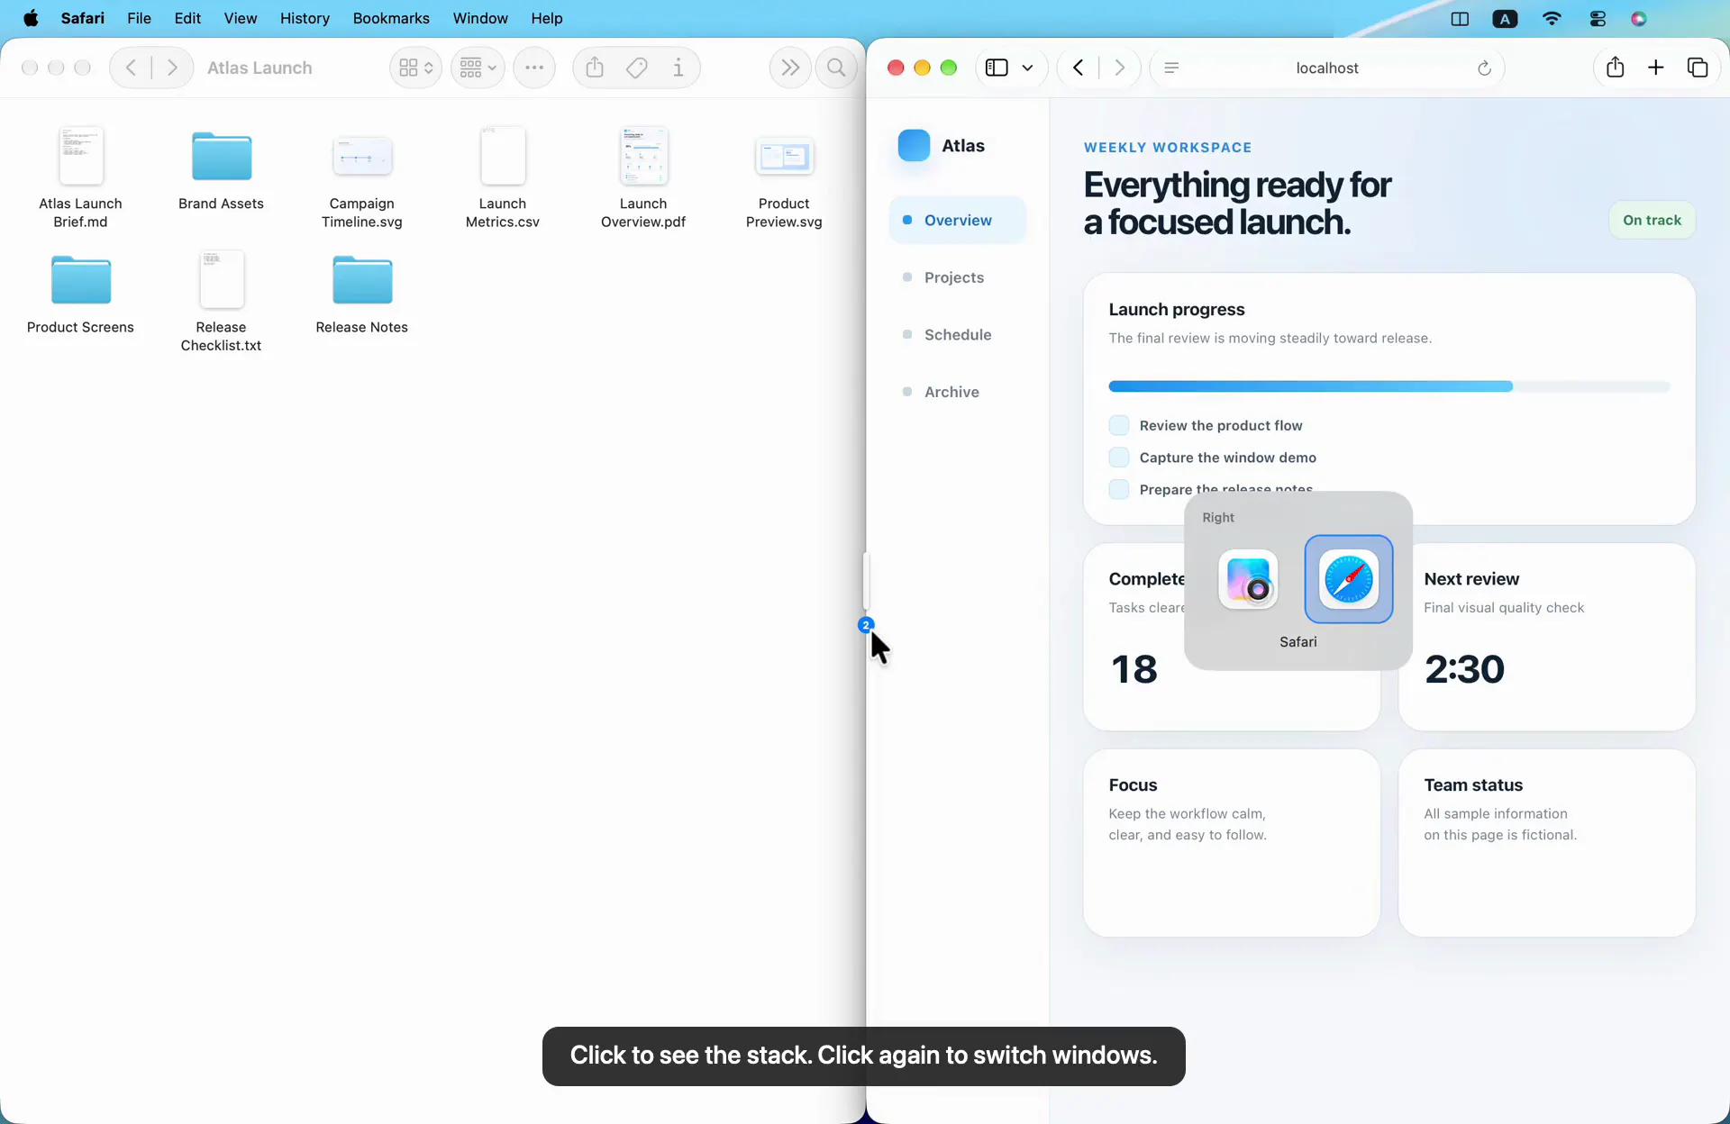Click Finder Get Info icon

coord(678,68)
